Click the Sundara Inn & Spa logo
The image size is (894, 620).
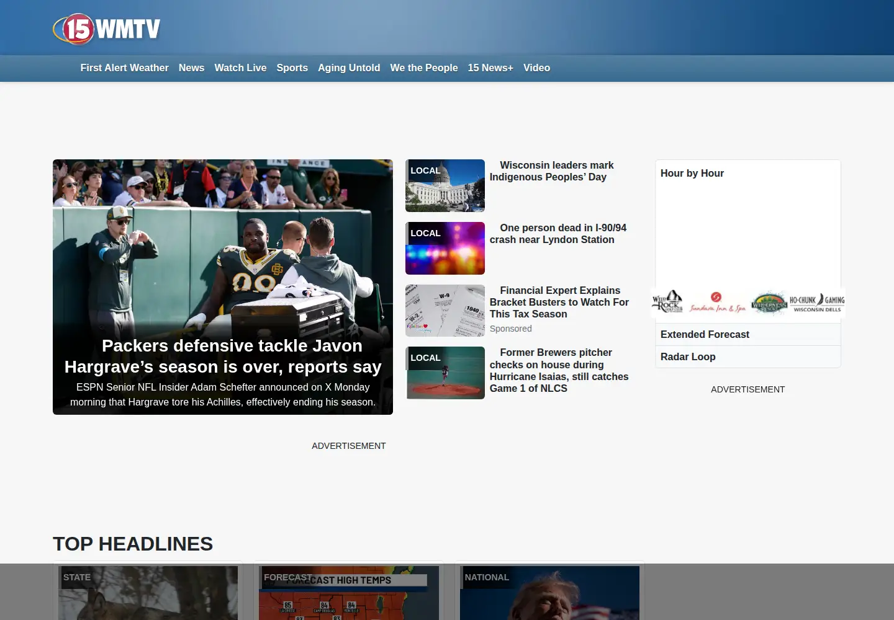coord(718,302)
